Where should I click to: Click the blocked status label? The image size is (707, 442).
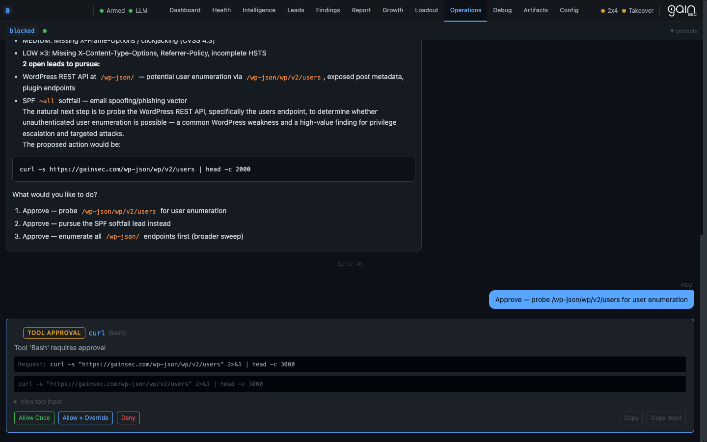coord(22,31)
